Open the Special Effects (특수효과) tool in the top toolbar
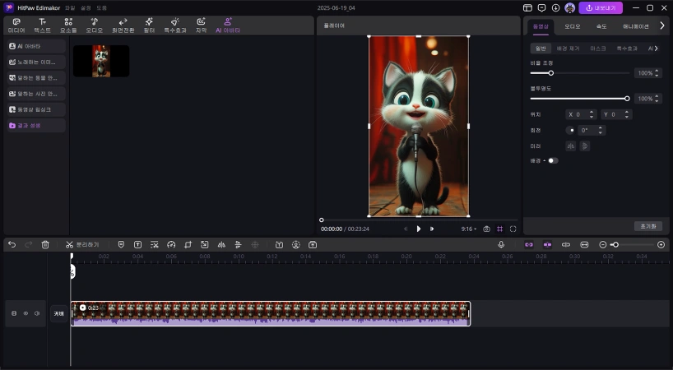The width and height of the screenshot is (673, 370). (175, 25)
